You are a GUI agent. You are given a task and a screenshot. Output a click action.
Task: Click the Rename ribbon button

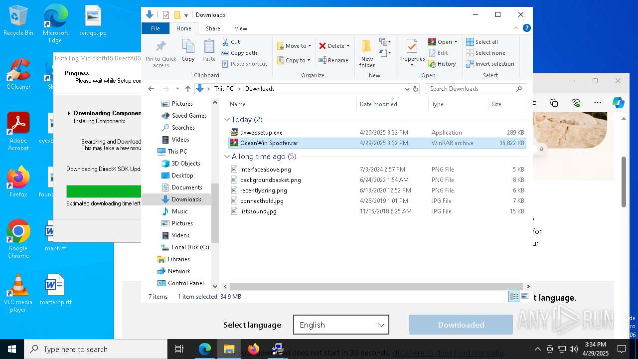[333, 60]
